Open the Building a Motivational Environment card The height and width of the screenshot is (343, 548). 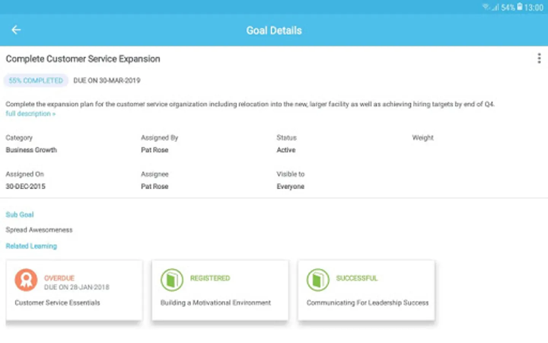tap(220, 290)
